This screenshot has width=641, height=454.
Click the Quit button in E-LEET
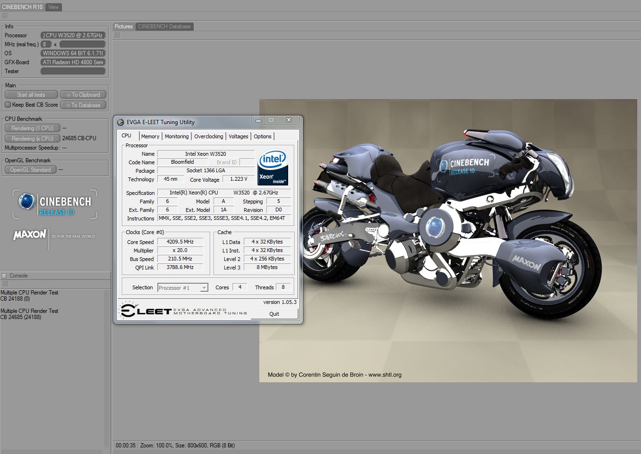[274, 314]
